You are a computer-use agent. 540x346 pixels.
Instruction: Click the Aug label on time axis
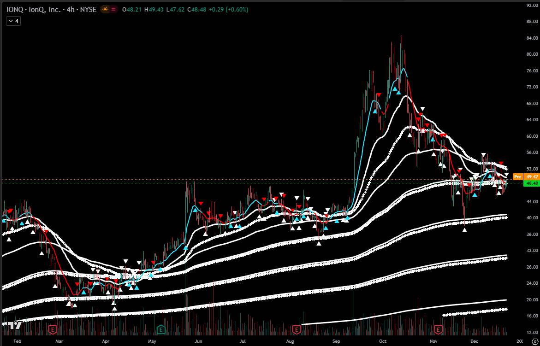coord(290,341)
